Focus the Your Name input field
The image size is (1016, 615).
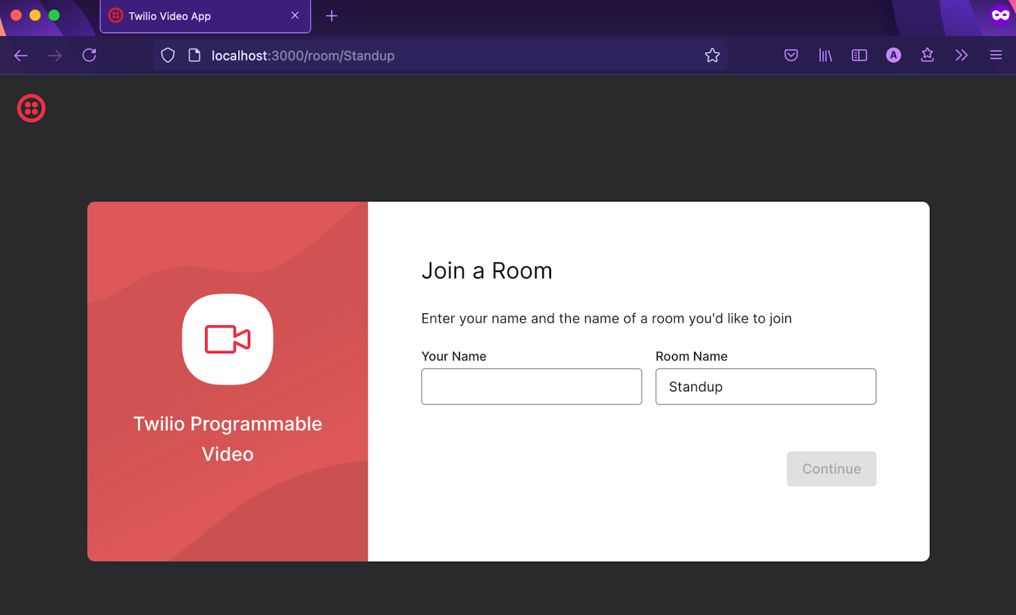pos(531,386)
